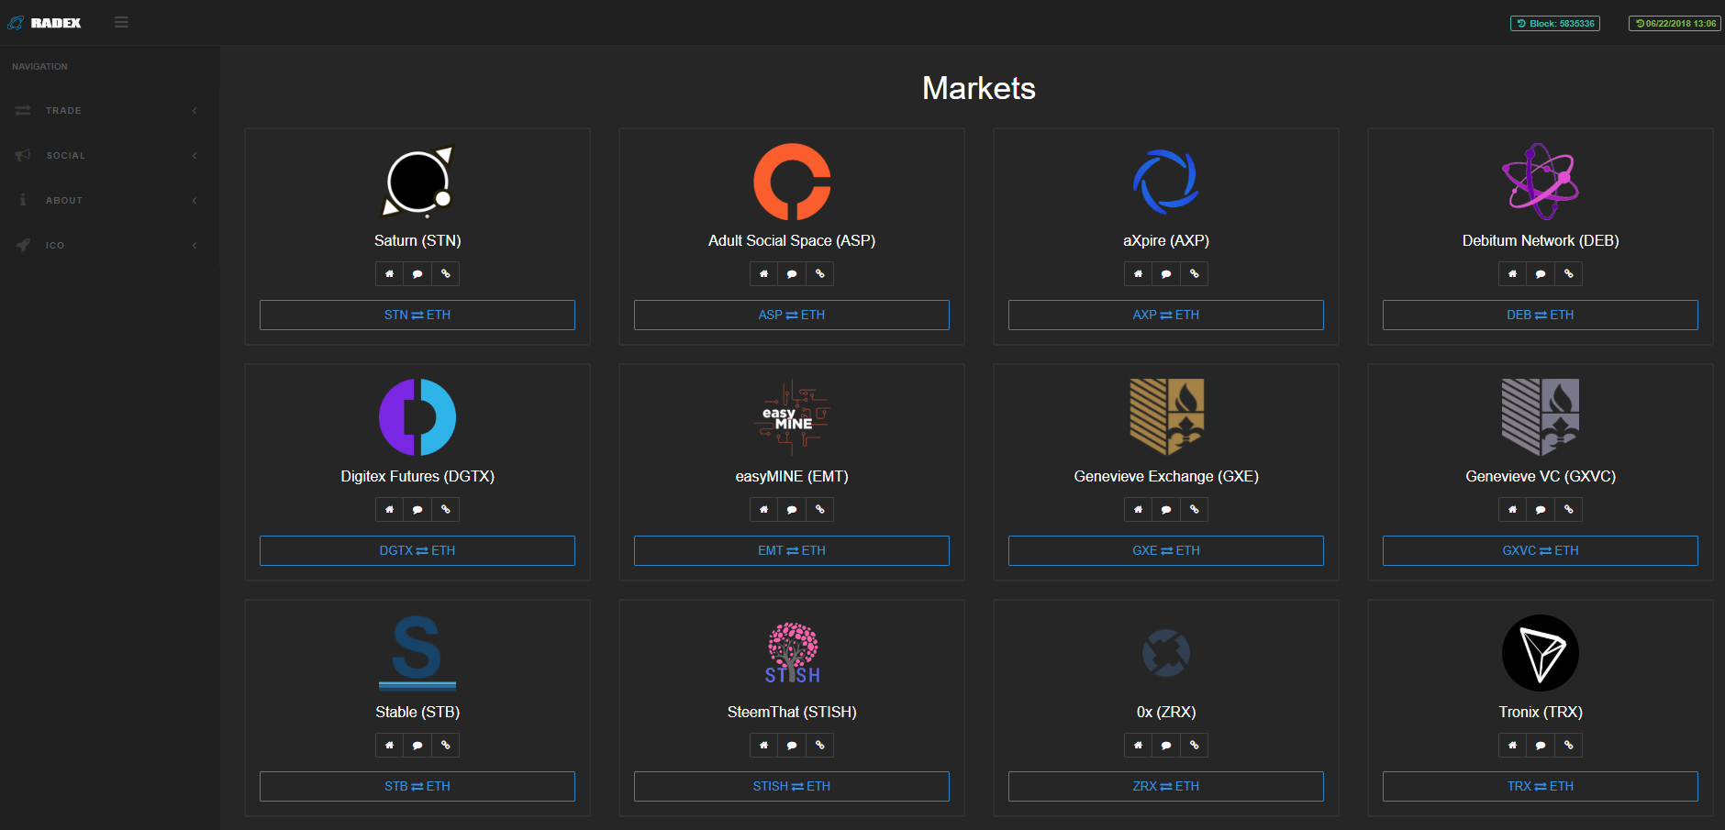Viewport: 1725px width, 830px height.
Task: Click the easyMINE logo image
Action: click(x=792, y=417)
